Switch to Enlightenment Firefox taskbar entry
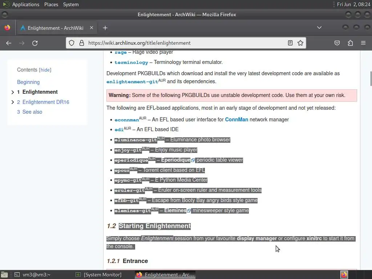 coord(165,275)
